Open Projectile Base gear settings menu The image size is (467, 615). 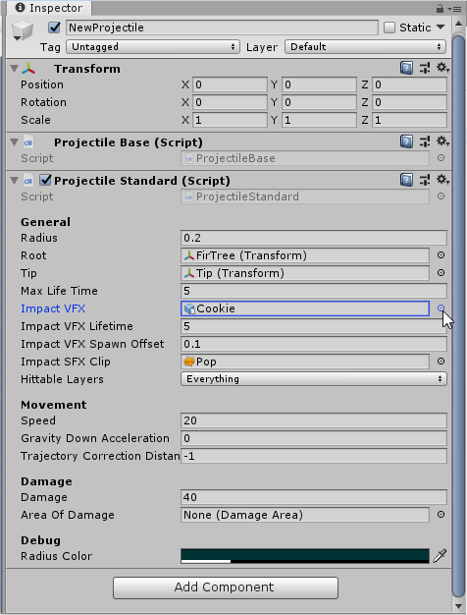[442, 141]
